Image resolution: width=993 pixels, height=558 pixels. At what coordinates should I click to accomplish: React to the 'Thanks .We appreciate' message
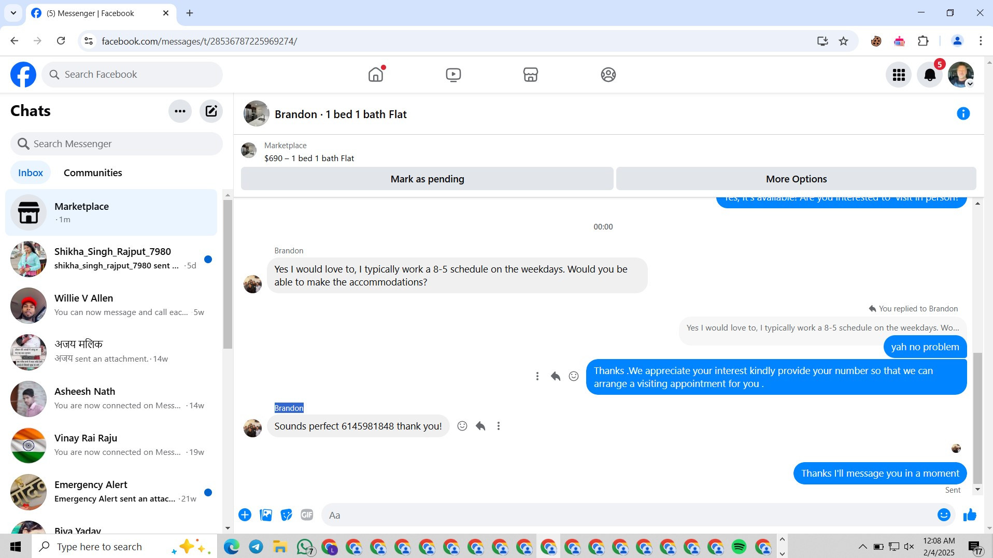click(x=574, y=376)
